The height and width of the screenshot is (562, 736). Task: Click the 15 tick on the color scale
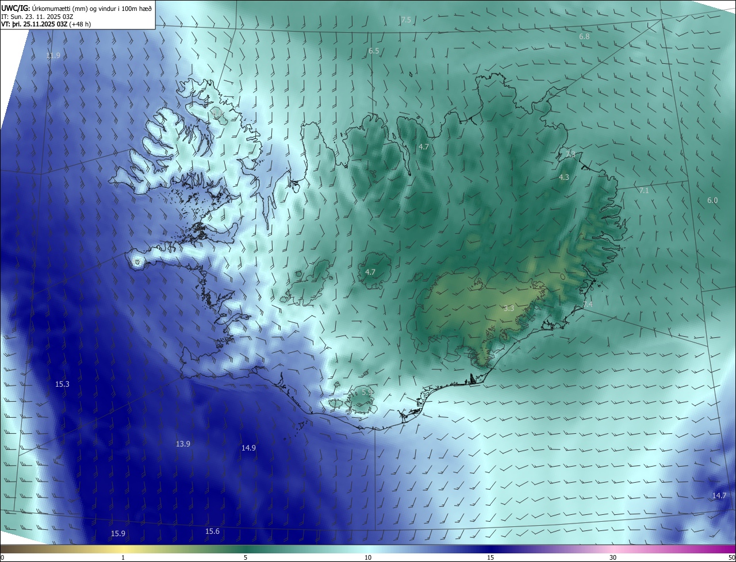click(x=490, y=557)
